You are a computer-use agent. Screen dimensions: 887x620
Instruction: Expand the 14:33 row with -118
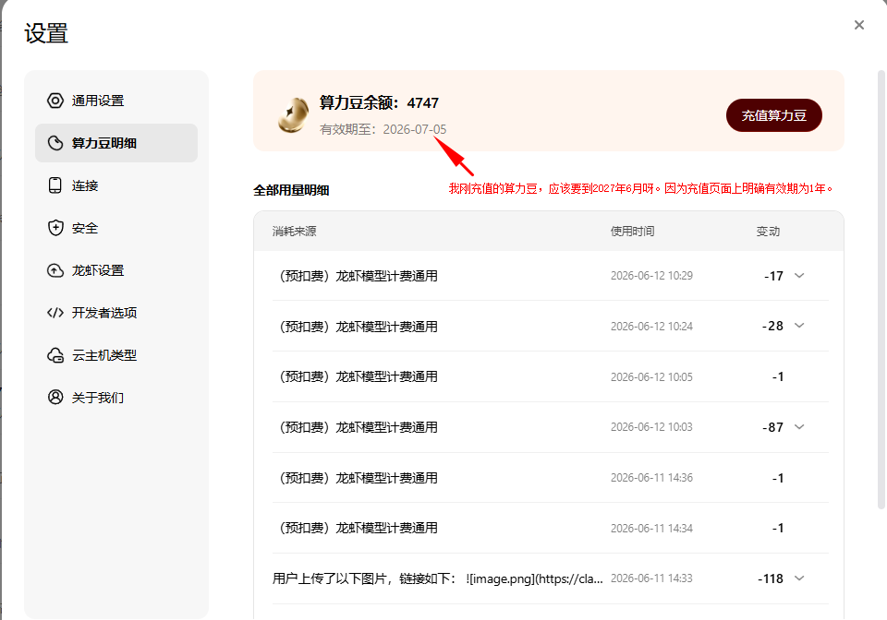click(799, 578)
